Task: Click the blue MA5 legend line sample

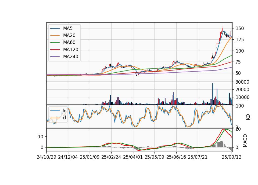Action: point(55,28)
